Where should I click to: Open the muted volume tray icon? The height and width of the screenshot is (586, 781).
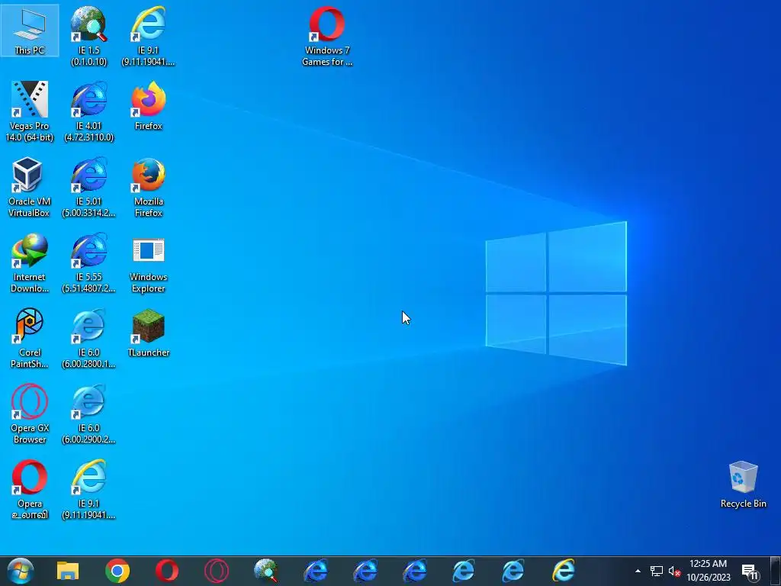click(674, 571)
